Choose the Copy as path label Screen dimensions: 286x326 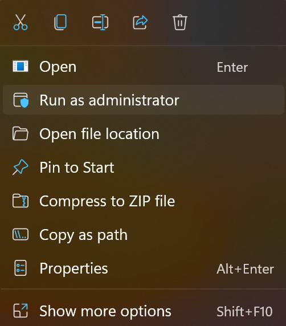click(83, 235)
